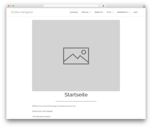Click the Startseite page heading
This screenshot has width=152, height=128.
click(x=76, y=95)
